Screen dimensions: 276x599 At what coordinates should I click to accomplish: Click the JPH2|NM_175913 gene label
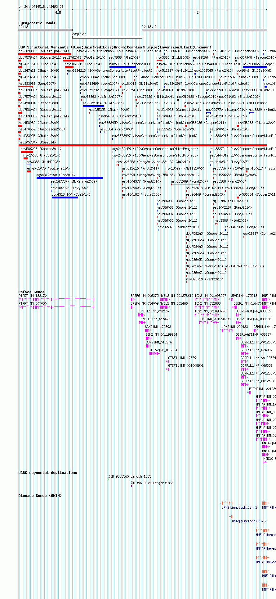pyautogui.click(x=244, y=296)
